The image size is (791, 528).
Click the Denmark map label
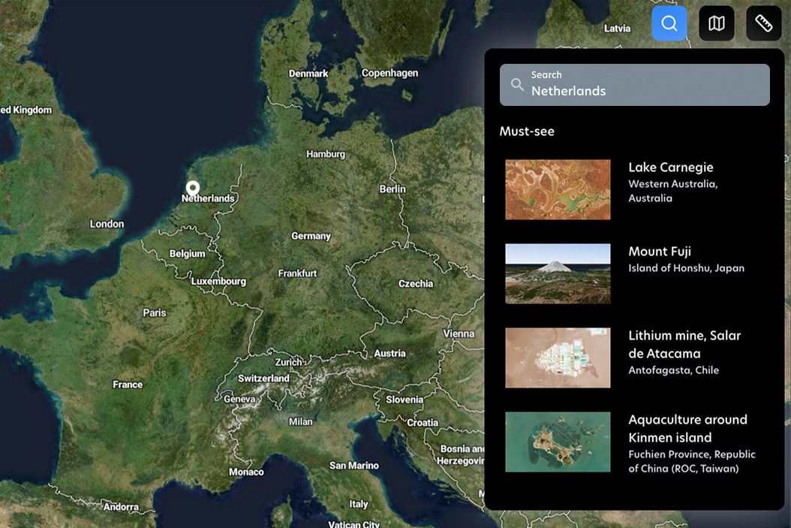point(308,74)
